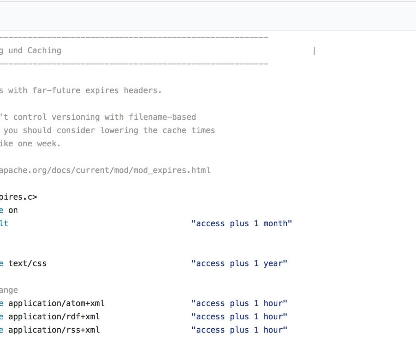The height and width of the screenshot is (346, 416).
Task: Click the "access plus 1 month" value
Action: point(242,224)
